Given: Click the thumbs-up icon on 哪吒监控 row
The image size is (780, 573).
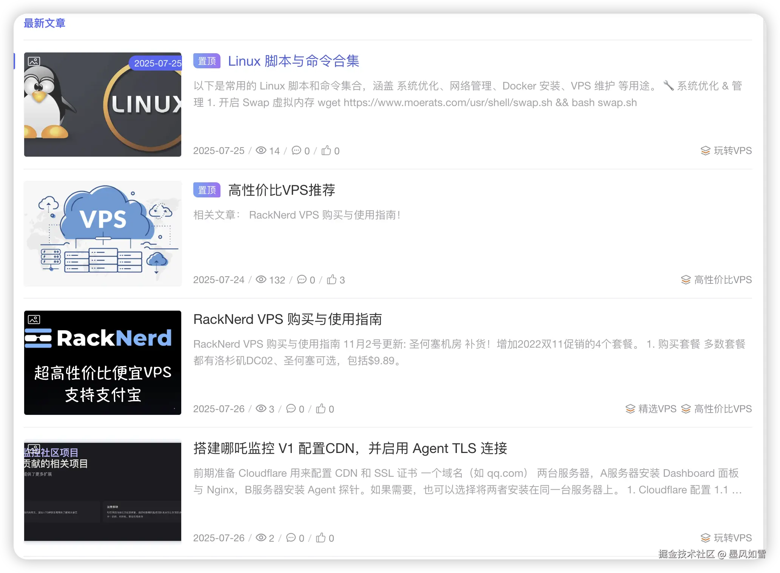Looking at the screenshot, I should [321, 538].
